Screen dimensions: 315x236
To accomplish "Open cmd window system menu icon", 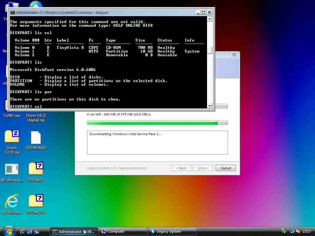I will (12, 12).
